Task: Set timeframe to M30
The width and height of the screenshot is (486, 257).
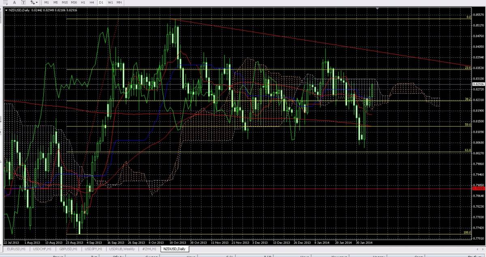Action: (74, 2)
